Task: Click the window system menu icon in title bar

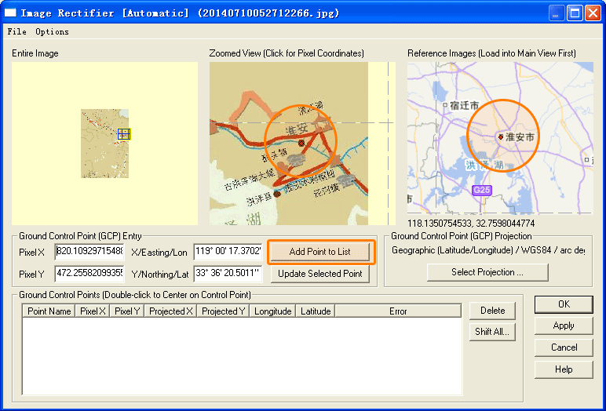Action: (10, 13)
